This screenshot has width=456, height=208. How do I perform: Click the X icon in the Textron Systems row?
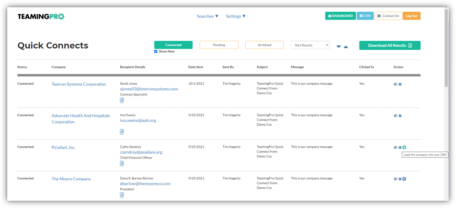tap(400, 84)
